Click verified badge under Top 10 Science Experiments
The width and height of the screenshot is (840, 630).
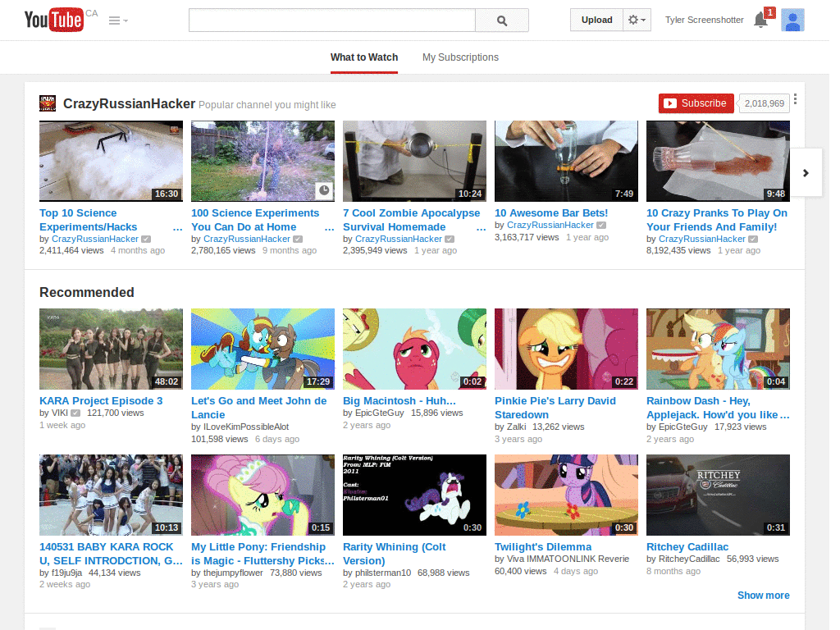coord(146,239)
